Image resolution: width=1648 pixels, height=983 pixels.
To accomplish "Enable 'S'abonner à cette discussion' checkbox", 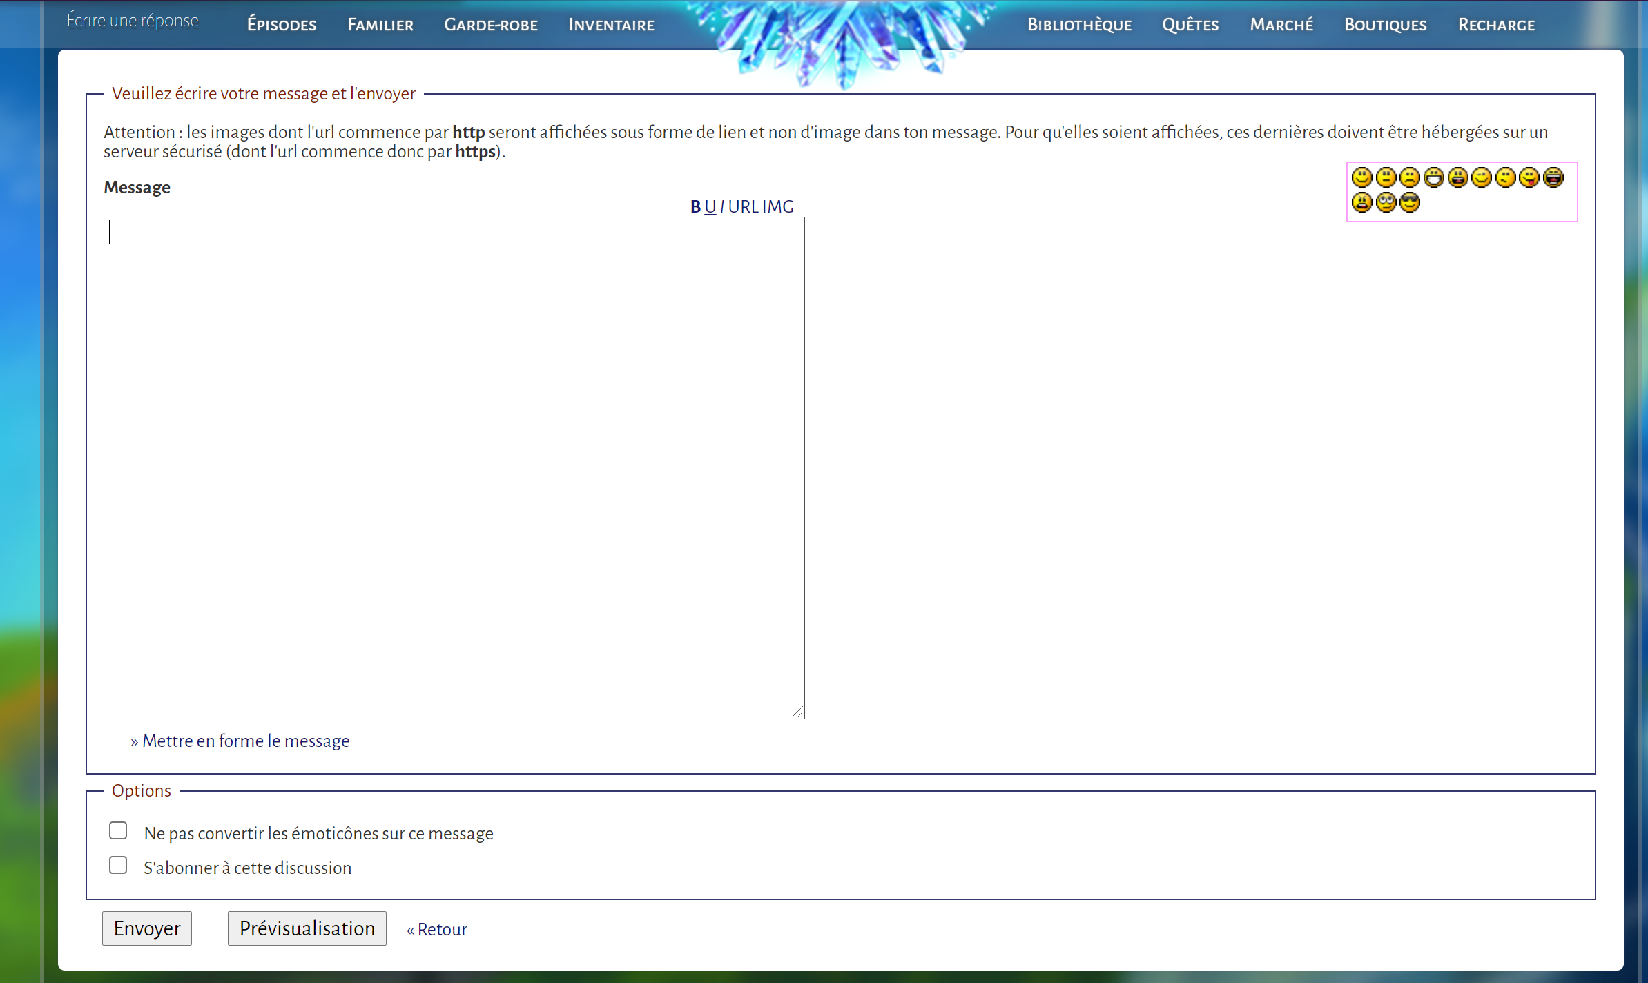I will pyautogui.click(x=118, y=865).
